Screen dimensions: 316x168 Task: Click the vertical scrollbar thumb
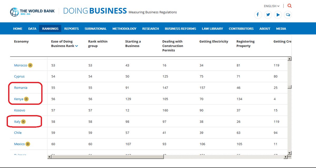pos(290,87)
